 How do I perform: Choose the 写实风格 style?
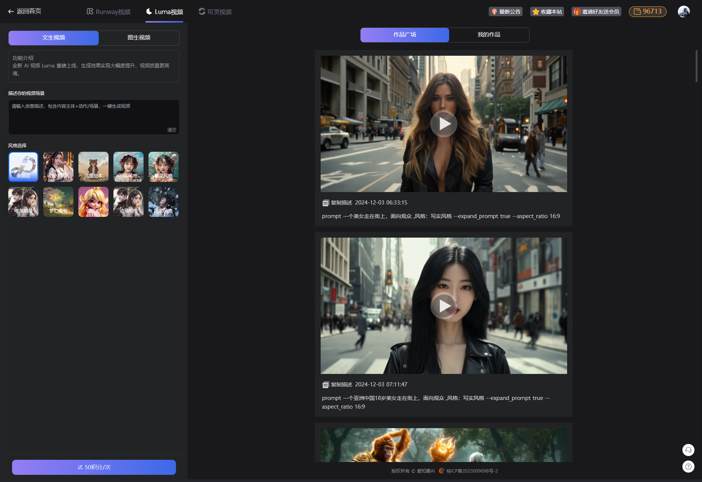pos(128,167)
